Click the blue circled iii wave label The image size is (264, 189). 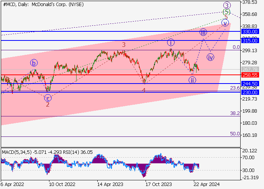(203, 32)
